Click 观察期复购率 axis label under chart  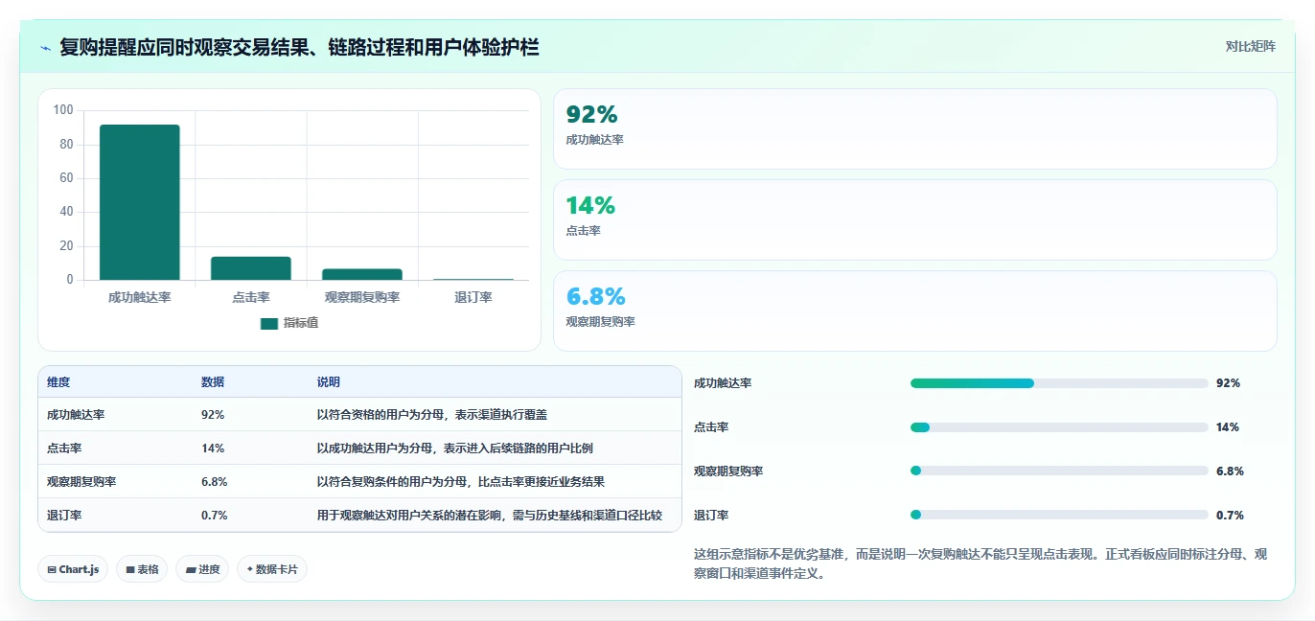coord(362,297)
